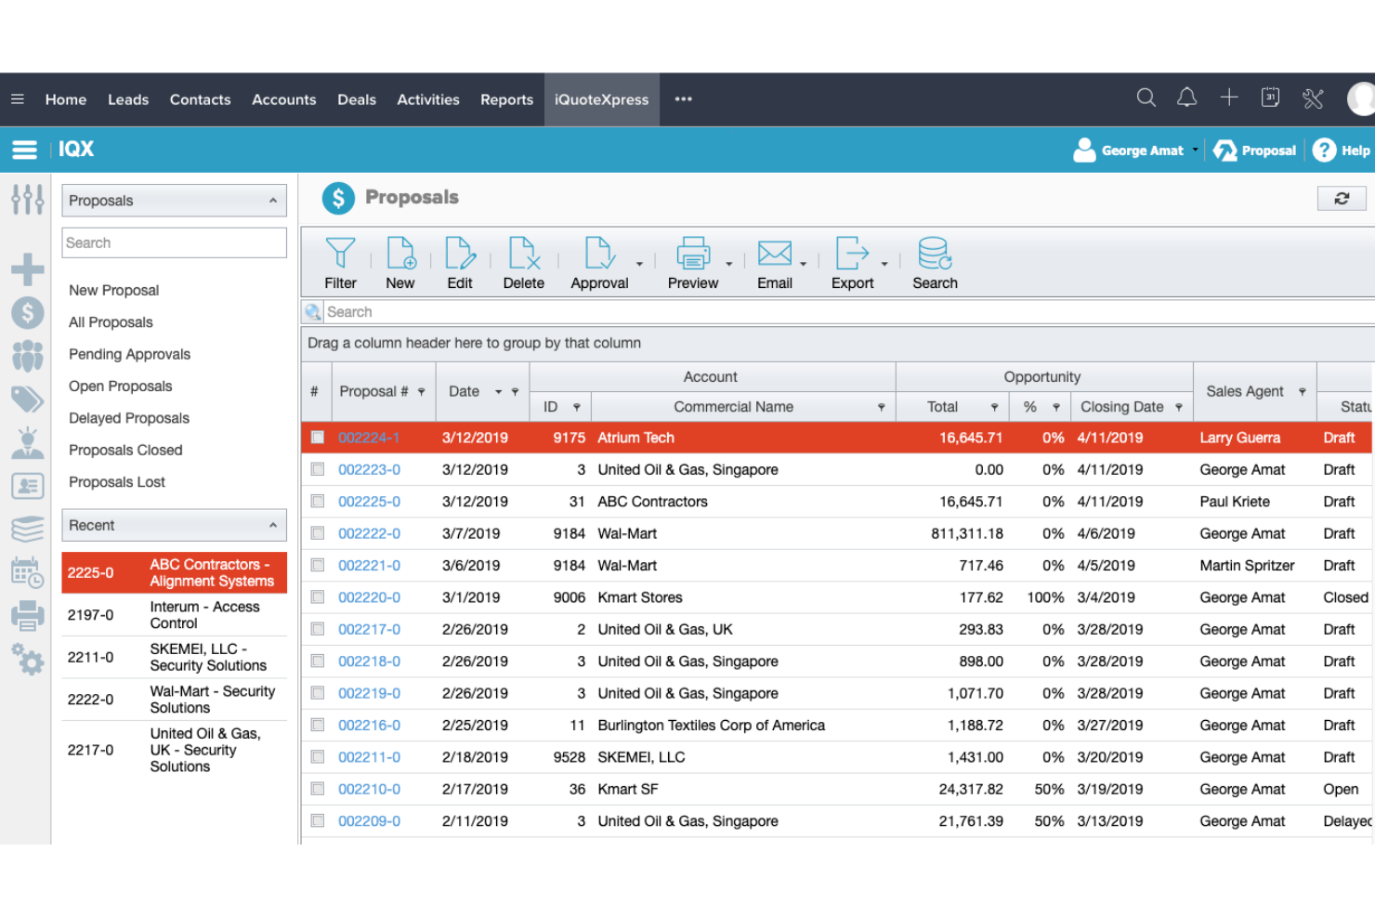
Task: Click the New proposal toolbar button
Action: [x=400, y=264]
